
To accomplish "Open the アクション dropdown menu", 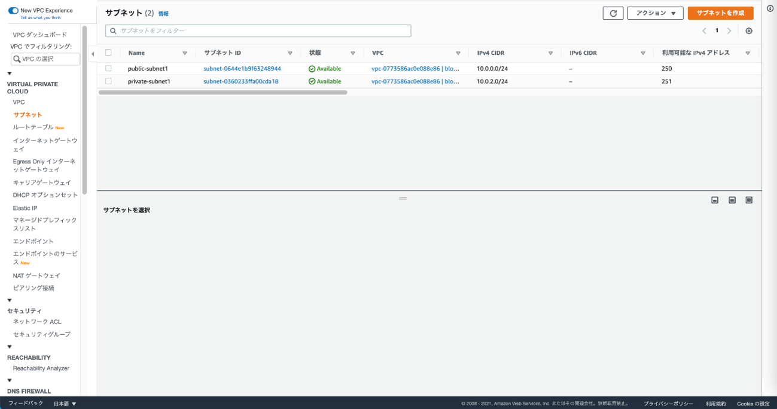I will click(655, 13).
